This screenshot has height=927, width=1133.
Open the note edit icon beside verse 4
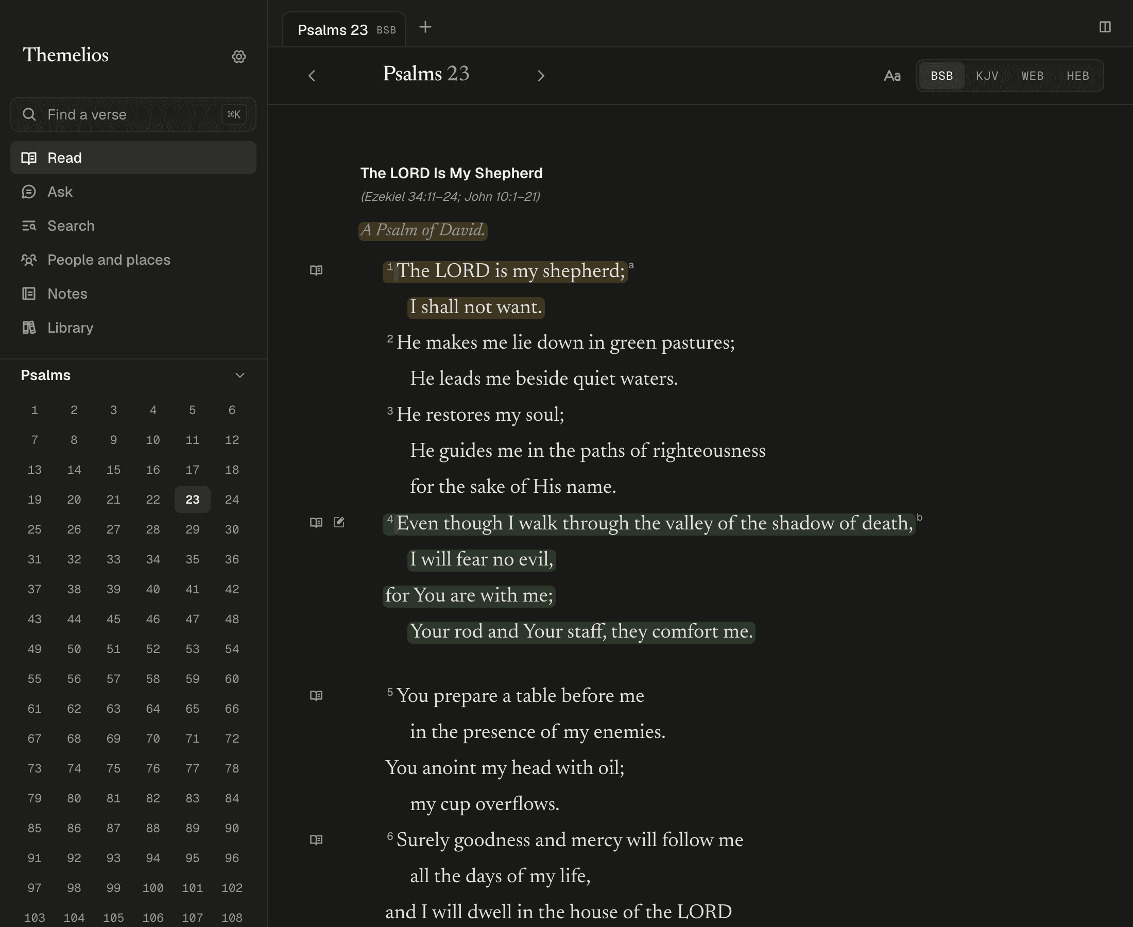pos(339,522)
